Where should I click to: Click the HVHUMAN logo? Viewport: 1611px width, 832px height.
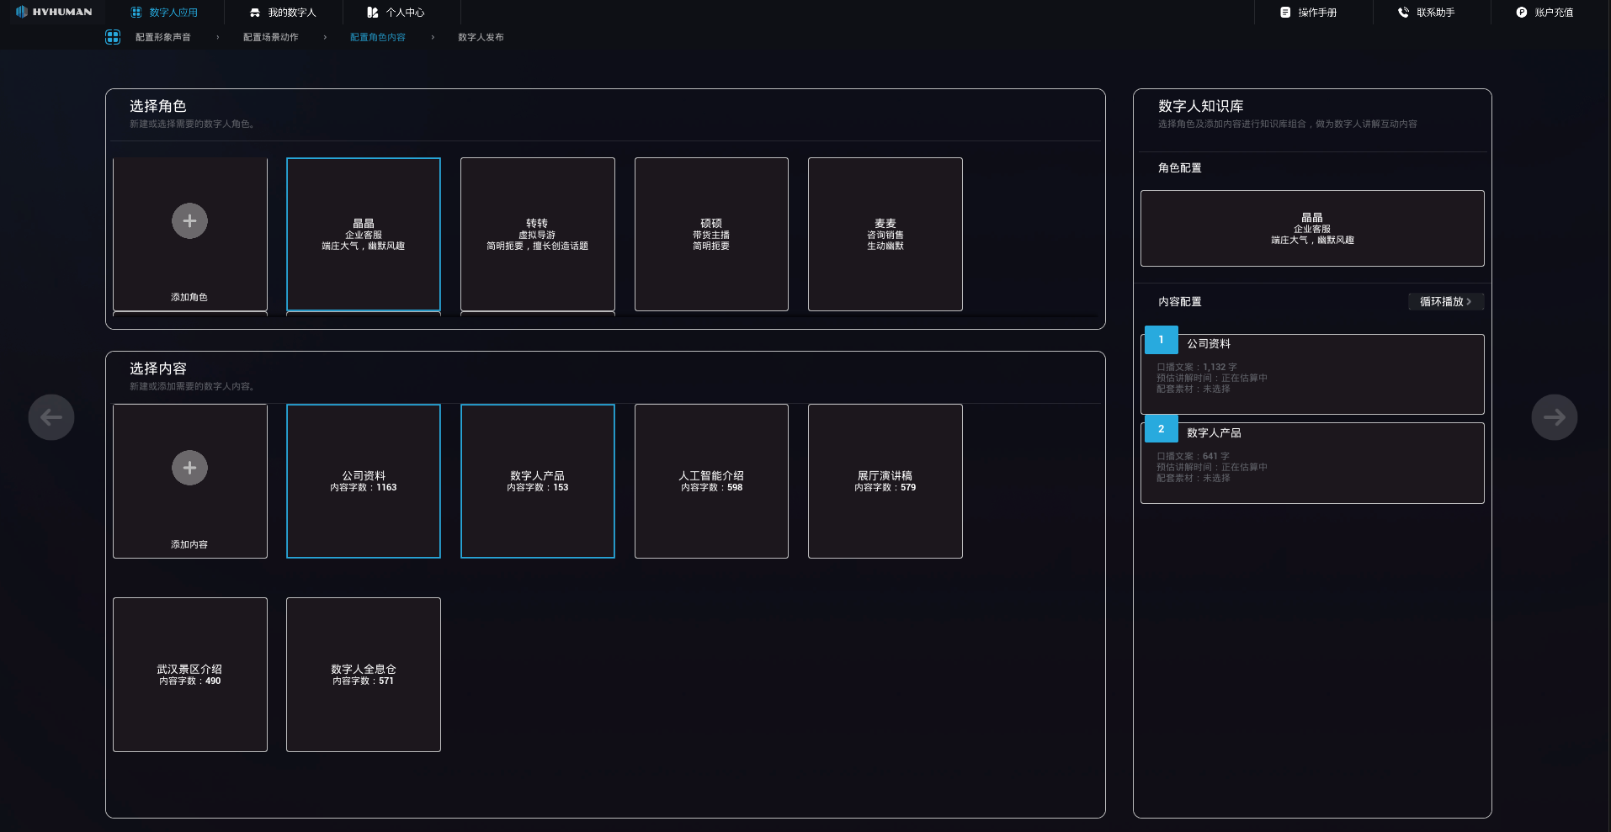click(x=54, y=12)
